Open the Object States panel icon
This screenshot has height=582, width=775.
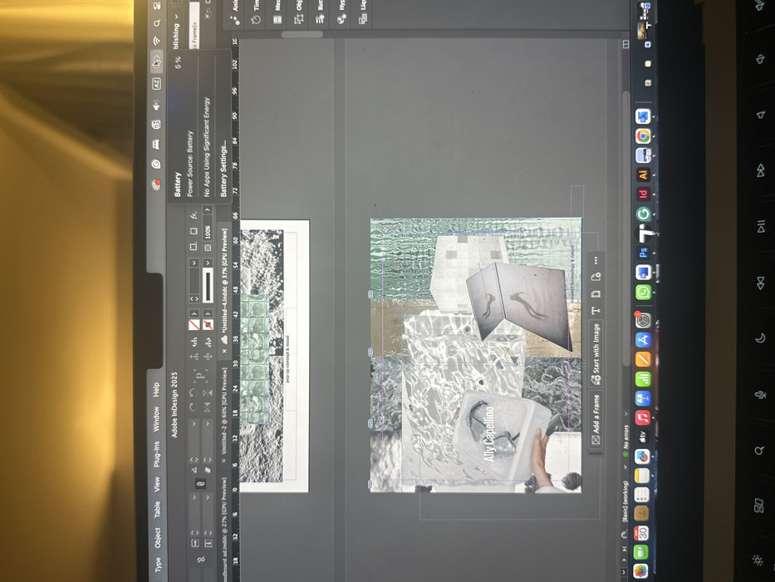(298, 19)
